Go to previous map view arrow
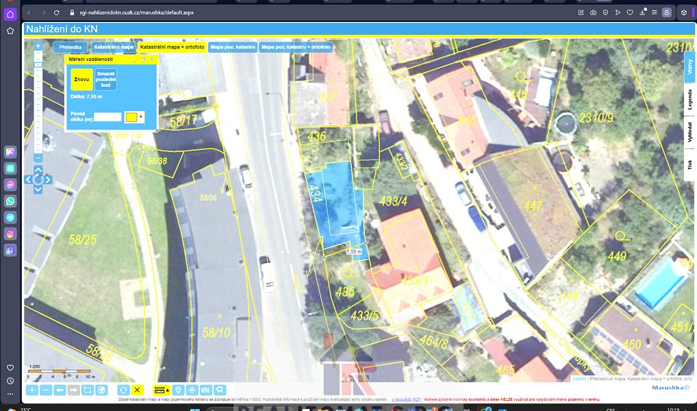This screenshot has width=697, height=411. [60, 390]
